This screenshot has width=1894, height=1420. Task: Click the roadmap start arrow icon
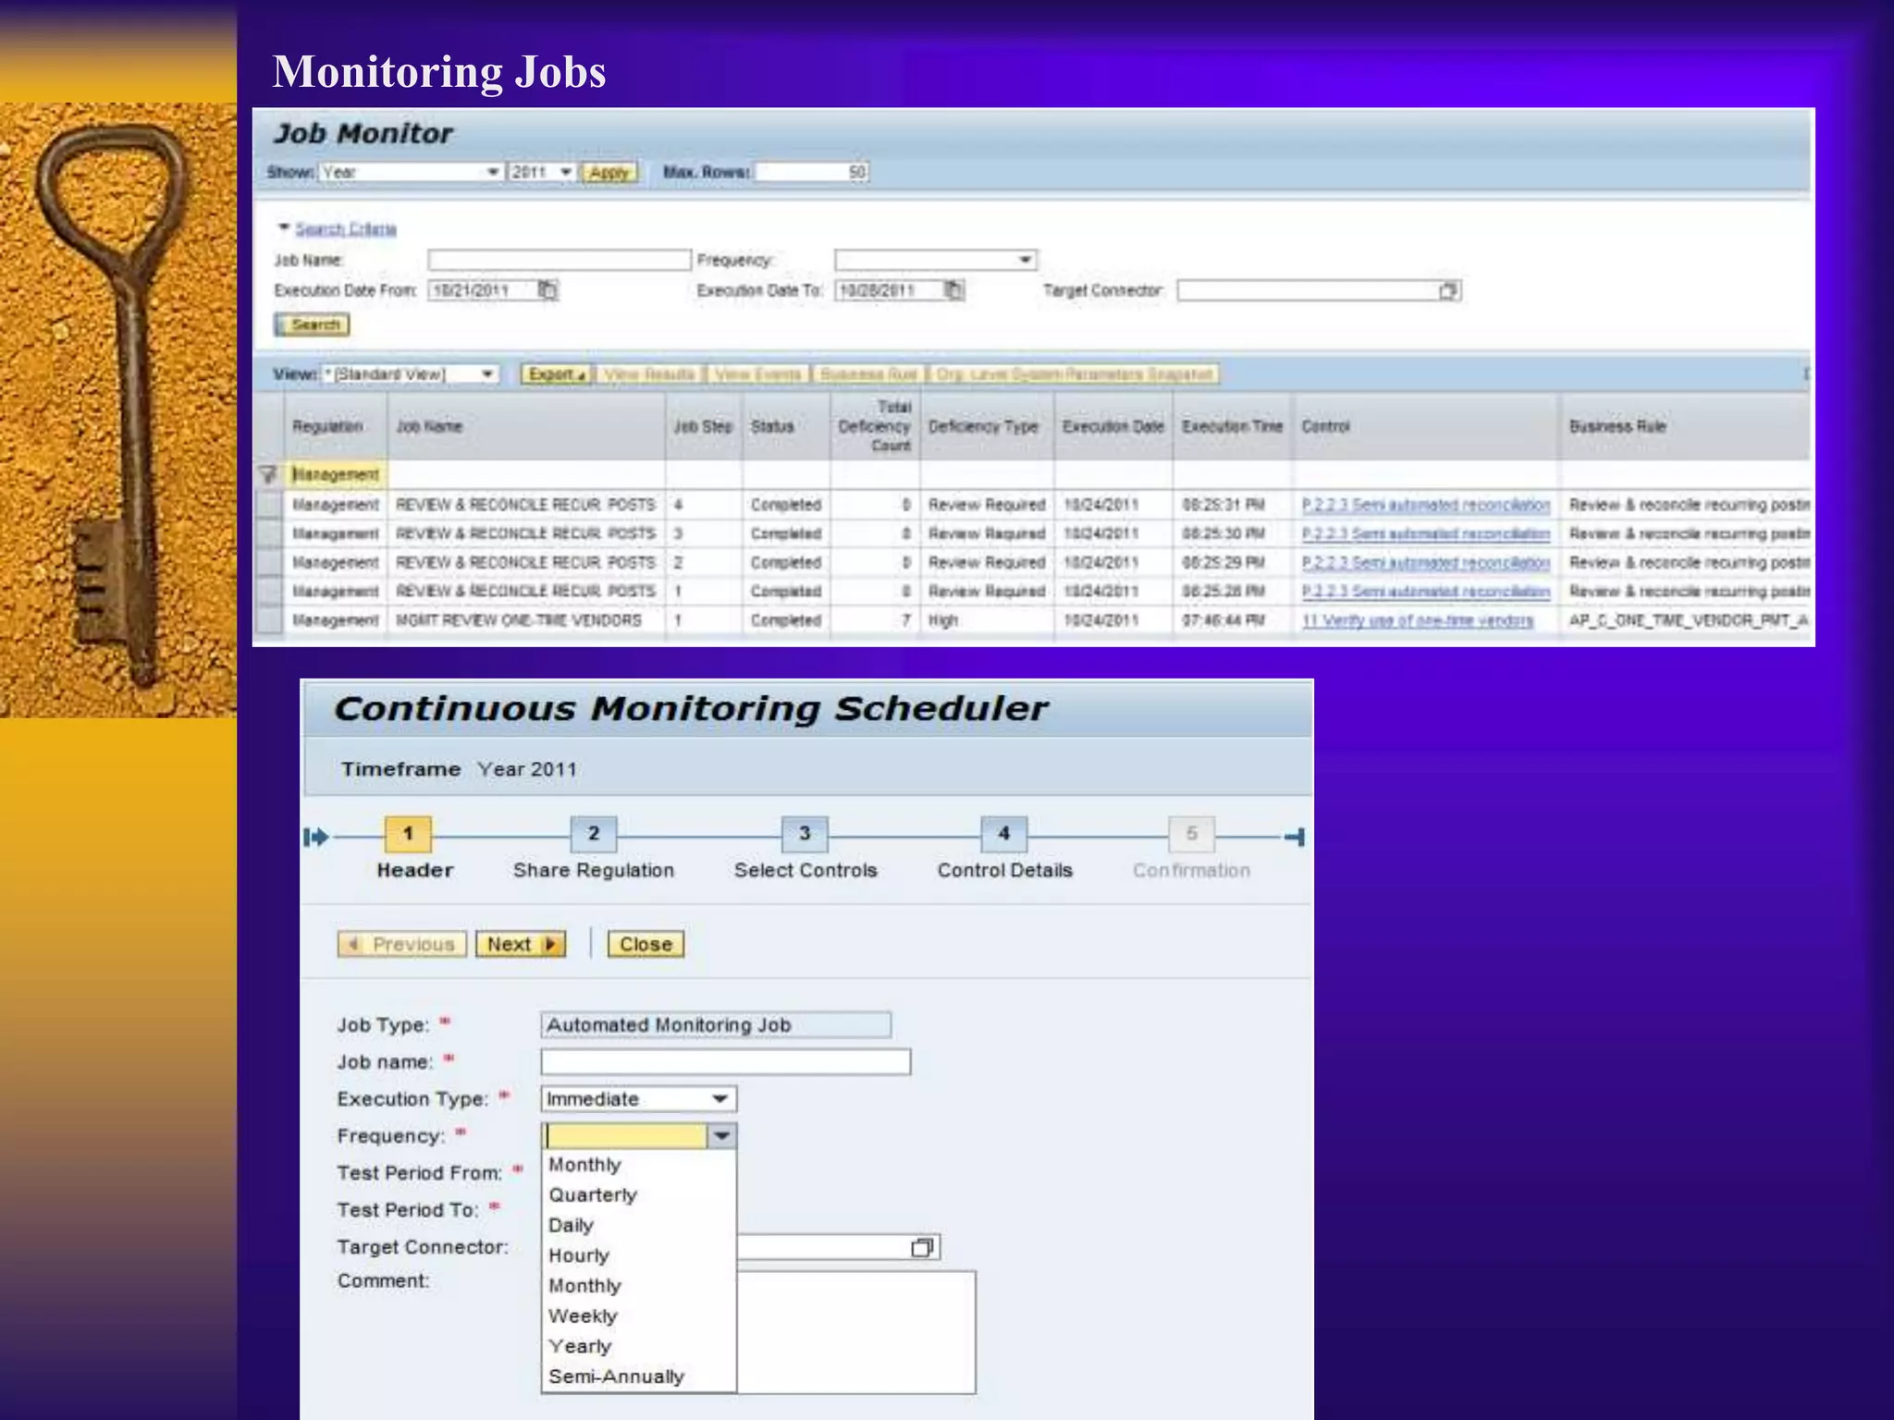pyautogui.click(x=315, y=837)
